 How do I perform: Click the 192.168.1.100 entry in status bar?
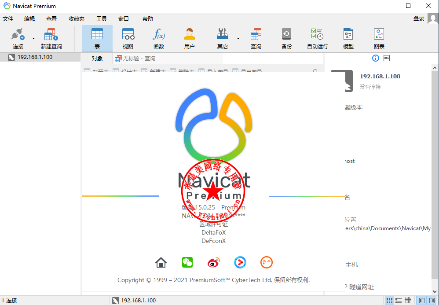[134, 301]
